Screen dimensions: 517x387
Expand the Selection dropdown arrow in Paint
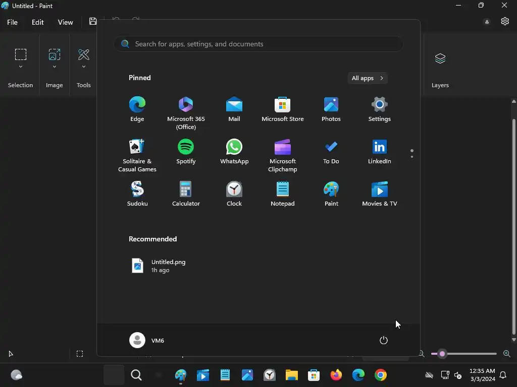20,67
